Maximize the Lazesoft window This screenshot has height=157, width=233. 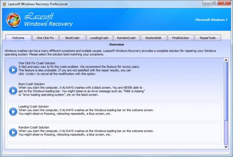(x=214, y=3)
